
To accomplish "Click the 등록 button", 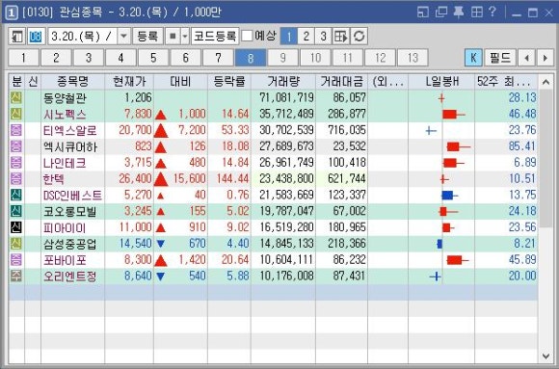I will 147,37.
